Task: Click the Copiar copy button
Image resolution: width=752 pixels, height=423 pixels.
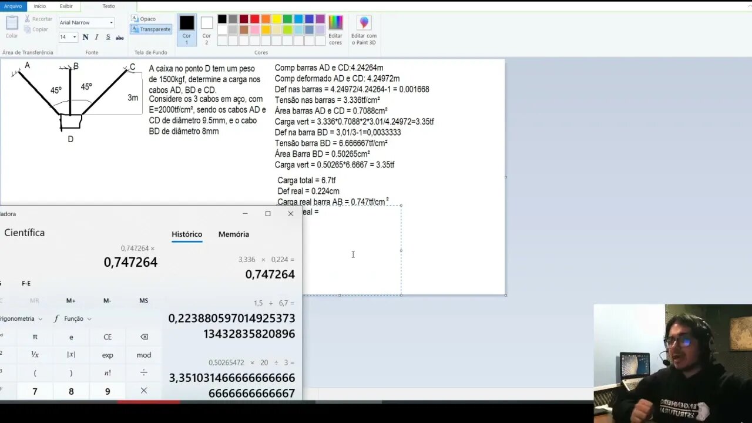Action: pos(36,29)
